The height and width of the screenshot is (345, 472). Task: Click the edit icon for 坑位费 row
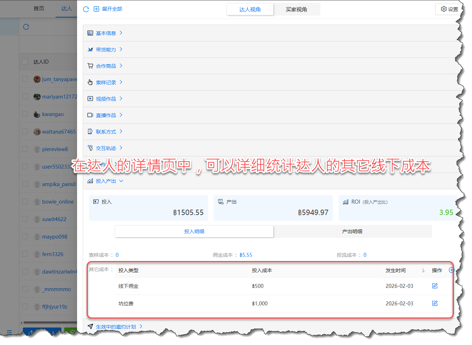[x=435, y=303]
